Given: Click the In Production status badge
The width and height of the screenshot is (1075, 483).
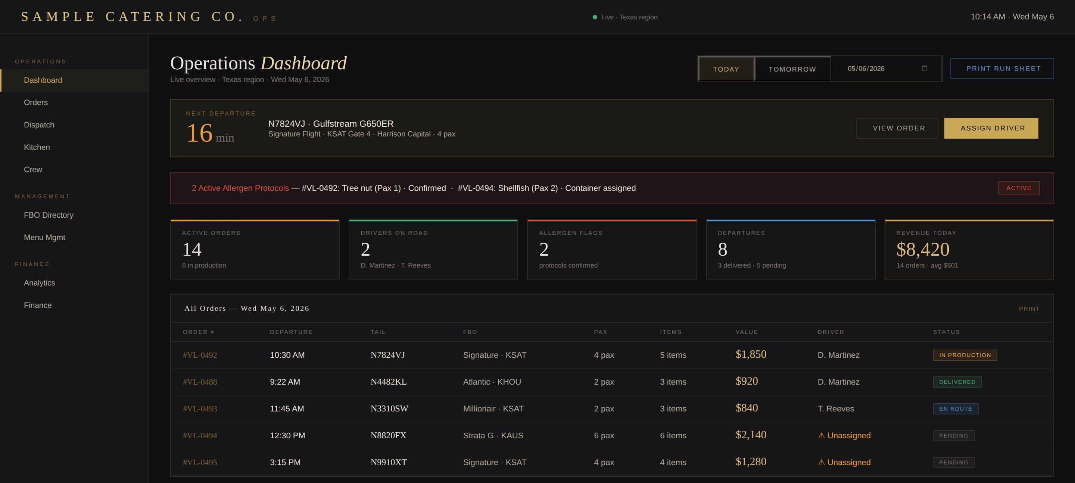Looking at the screenshot, I should coord(965,355).
